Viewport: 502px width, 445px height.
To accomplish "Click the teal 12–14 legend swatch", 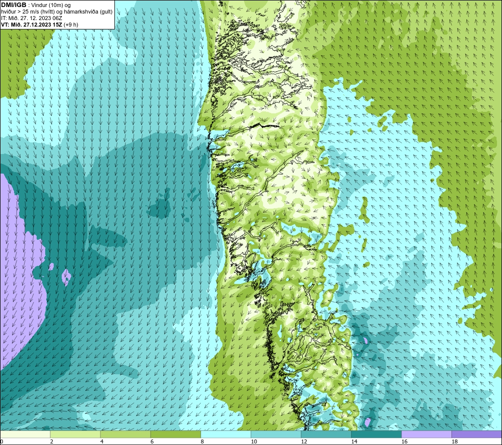I will click(x=326, y=434).
